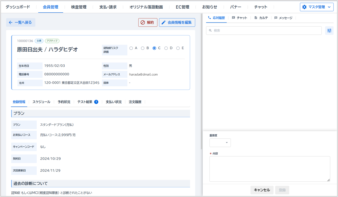The height and width of the screenshot is (197, 338).
Task: Go back with 一覧へ戻る button
Action: pos(21,23)
